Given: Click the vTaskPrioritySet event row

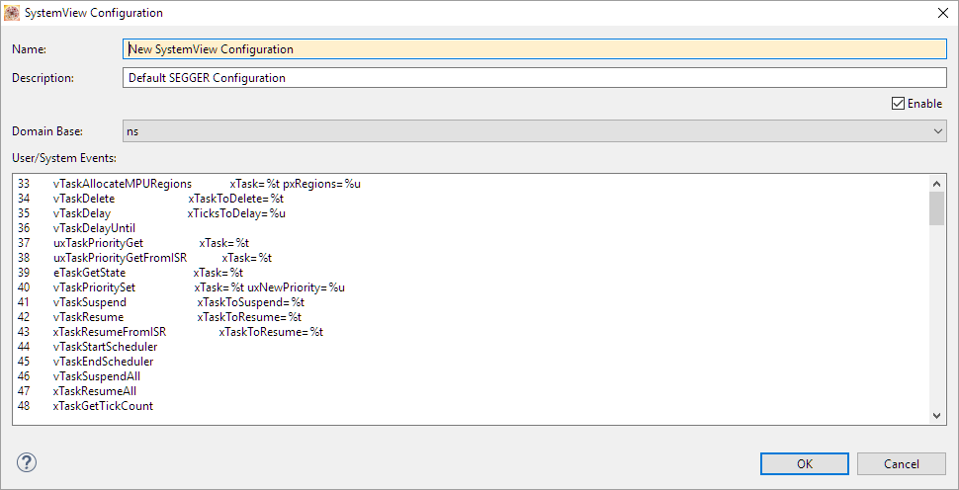Looking at the screenshot, I should click(x=94, y=287).
